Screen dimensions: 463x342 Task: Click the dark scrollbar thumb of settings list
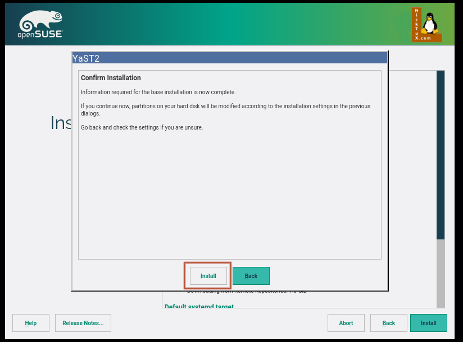pos(441,154)
